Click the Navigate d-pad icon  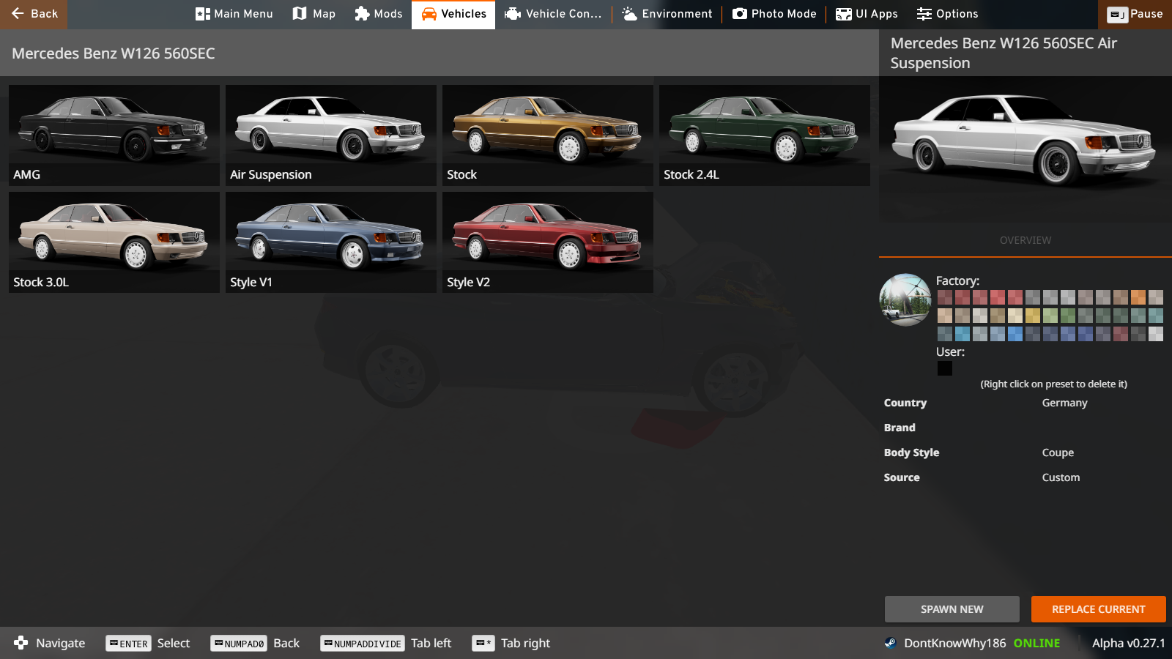21,643
